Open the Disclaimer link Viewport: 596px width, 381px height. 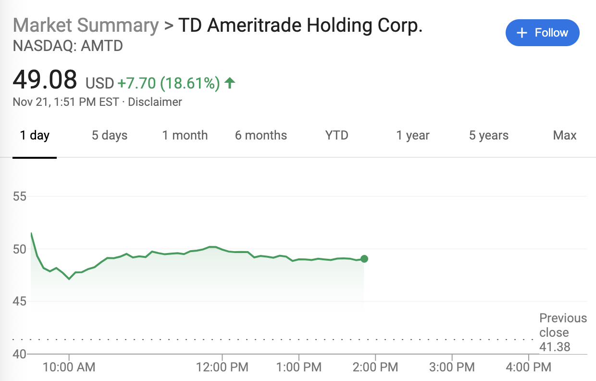coord(155,102)
